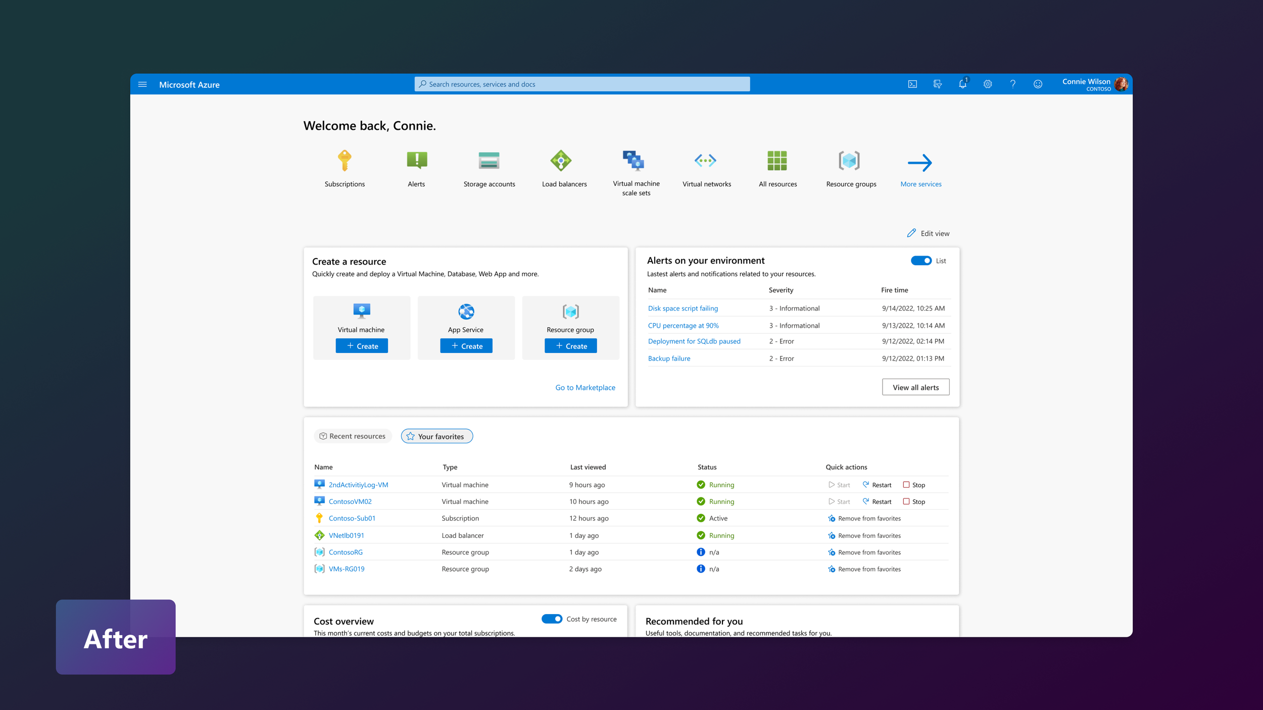This screenshot has height=710, width=1263.
Task: Toggle the alerts List view switch
Action: tap(920, 261)
